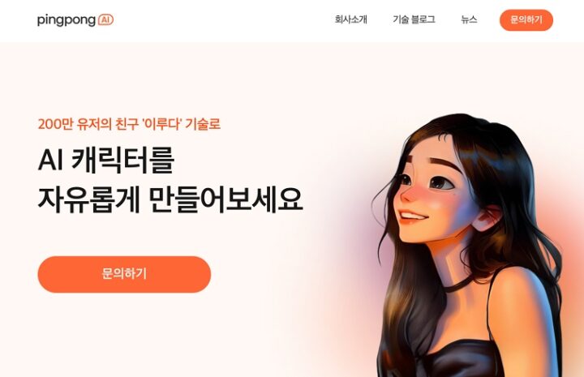Click the word 자유롭게 in headline
This screenshot has height=377, width=584.
click(89, 200)
